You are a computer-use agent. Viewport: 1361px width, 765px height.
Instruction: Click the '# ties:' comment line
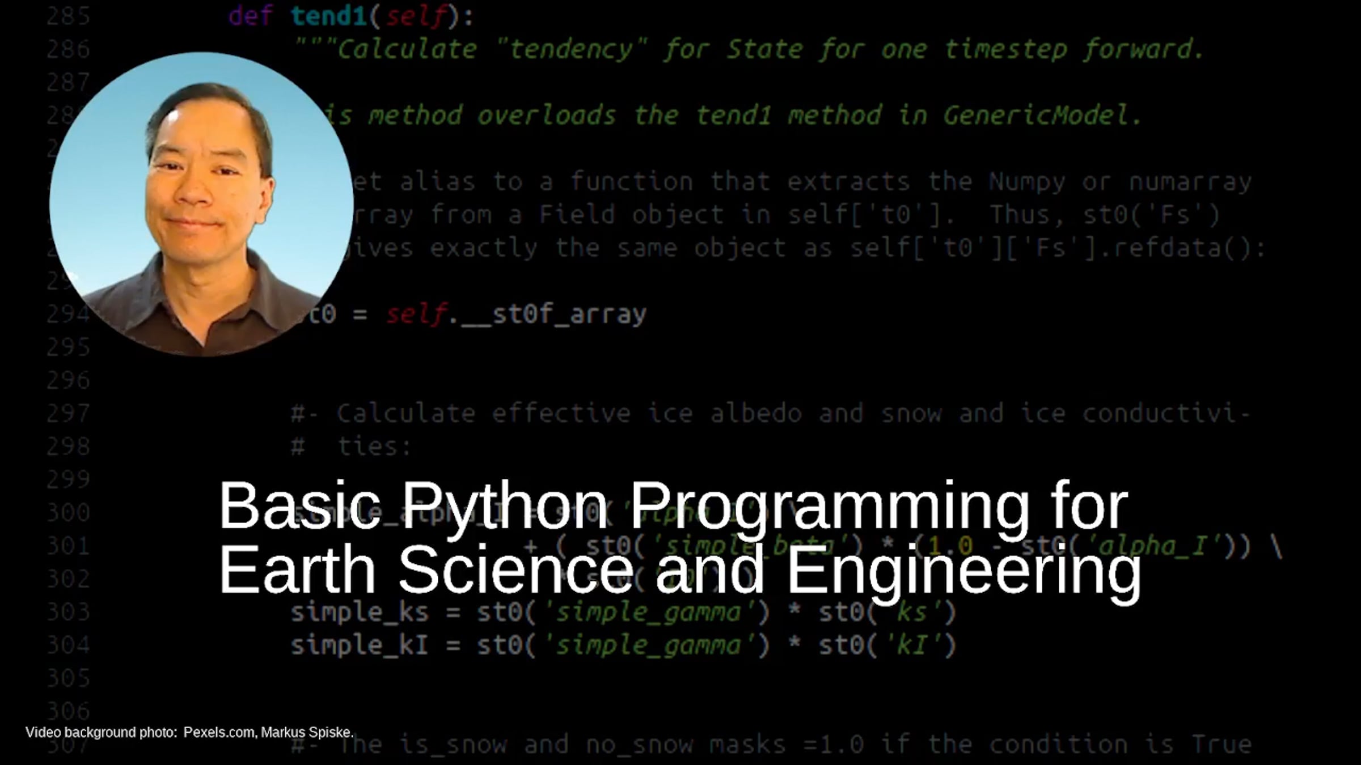tap(352, 447)
